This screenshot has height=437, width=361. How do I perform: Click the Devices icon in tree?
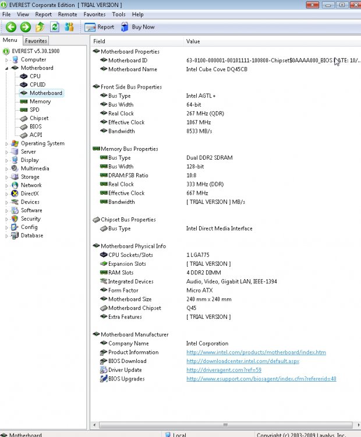click(x=15, y=202)
